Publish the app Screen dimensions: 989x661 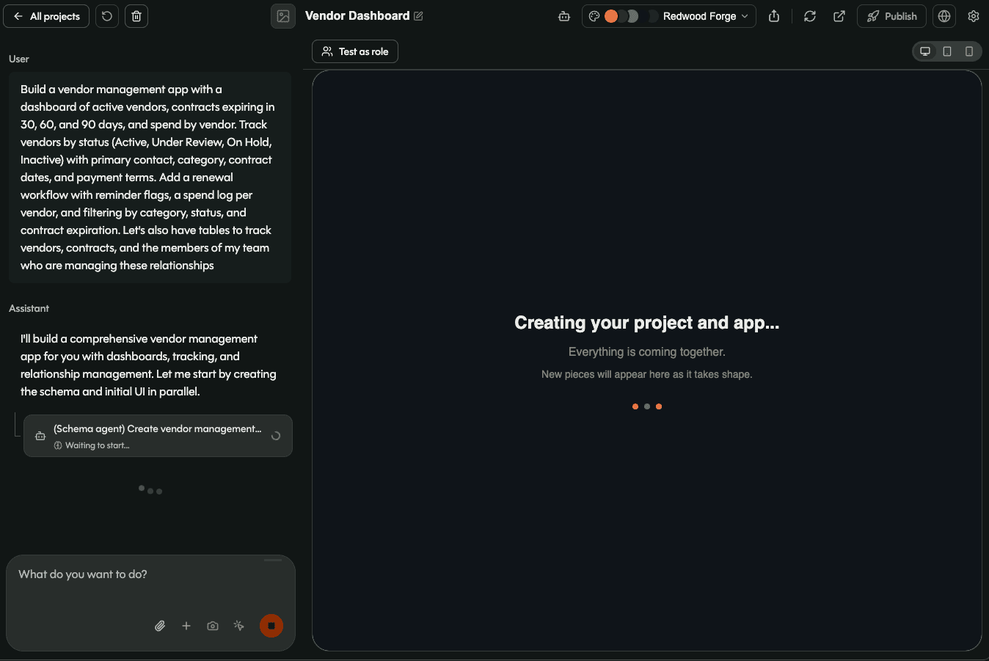pos(891,16)
